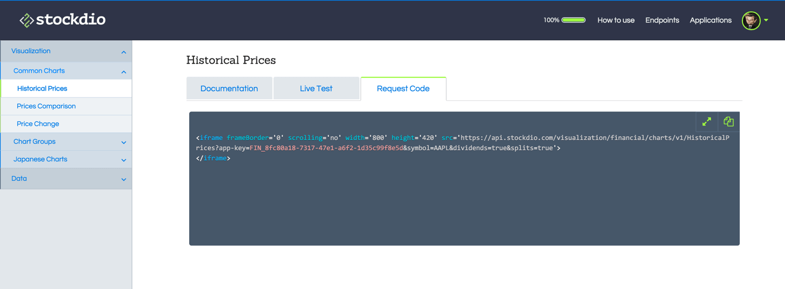Open How to use page
The width and height of the screenshot is (785, 289).
[x=616, y=20]
